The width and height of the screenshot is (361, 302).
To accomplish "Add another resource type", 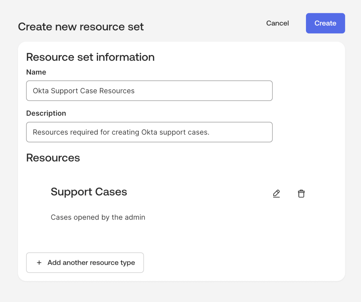I will tap(85, 263).
